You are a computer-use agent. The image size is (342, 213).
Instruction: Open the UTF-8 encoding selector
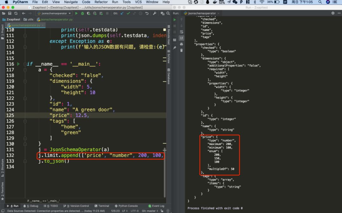pos(135,211)
